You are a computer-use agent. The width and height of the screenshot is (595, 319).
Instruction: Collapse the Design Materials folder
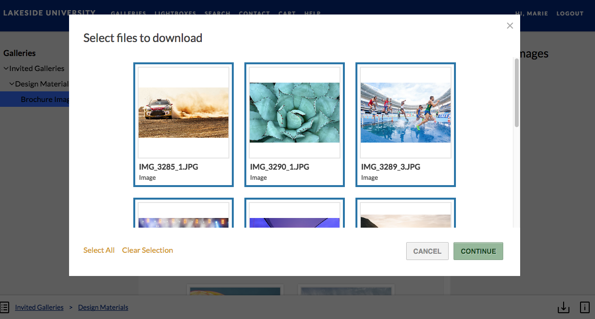coord(12,84)
